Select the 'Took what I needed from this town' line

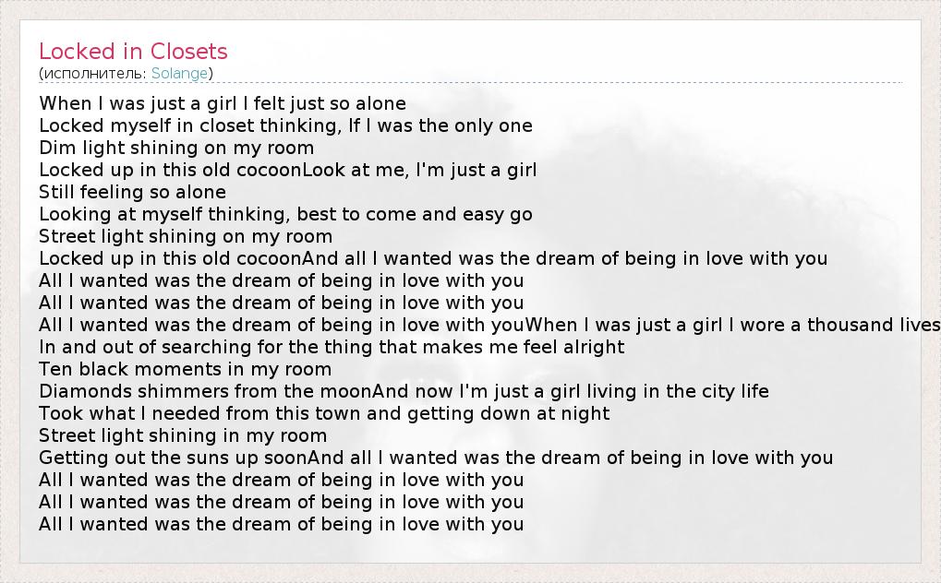coord(324,413)
